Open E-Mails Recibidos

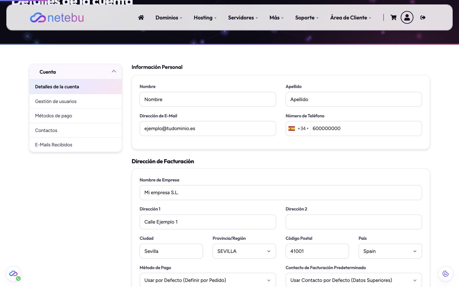[76, 145]
